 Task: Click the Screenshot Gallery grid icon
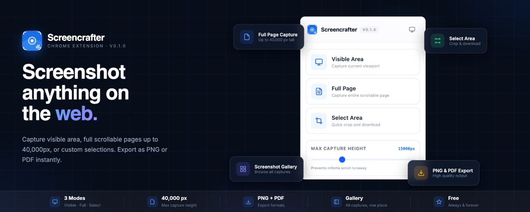[x=243, y=169]
